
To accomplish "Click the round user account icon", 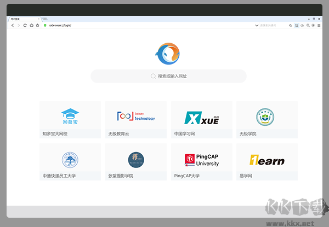I will 313,26.
